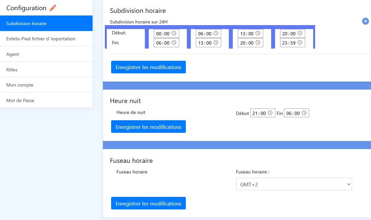
Task: Open clock picker for third Début 13:00
Action: (258, 33)
